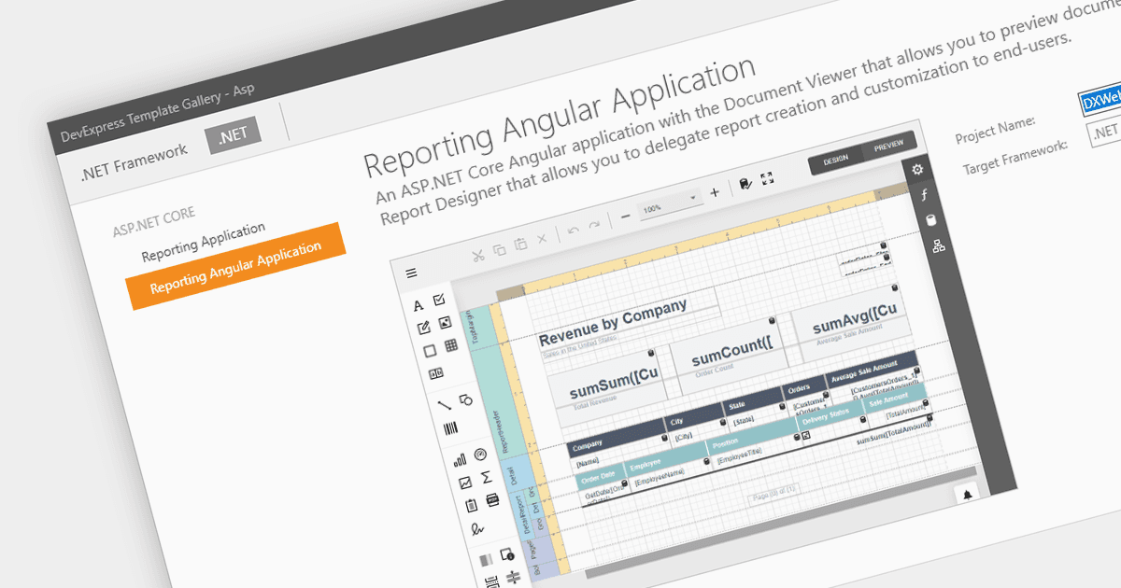Click the .NET framework button
Screen dimensions: 1121x588
pyautogui.click(x=234, y=136)
